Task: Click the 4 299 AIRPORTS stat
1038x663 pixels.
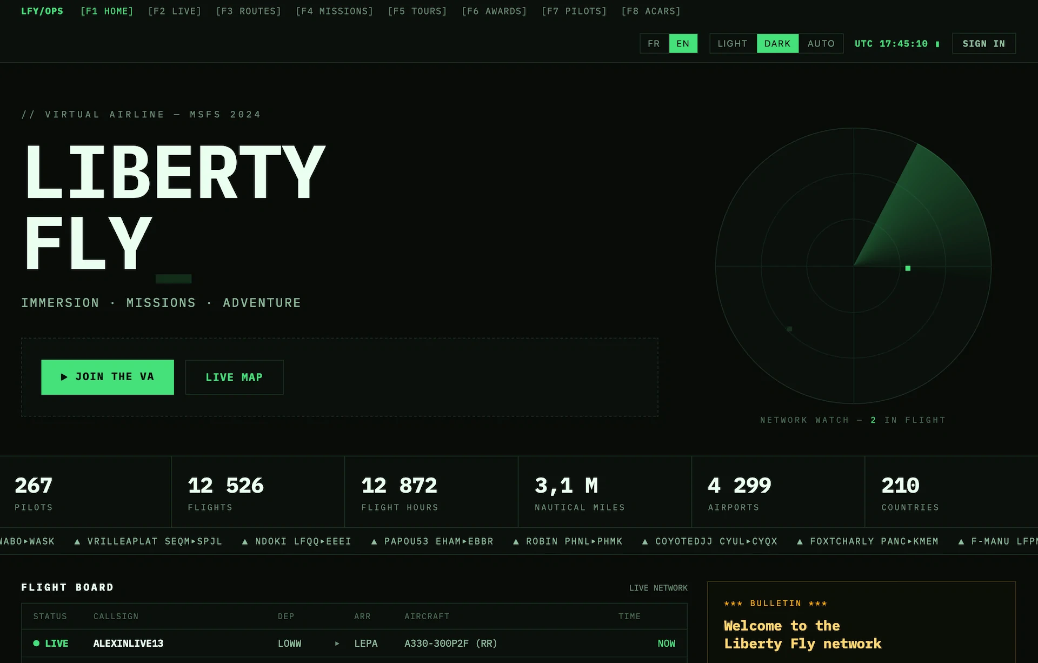Action: pyautogui.click(x=778, y=492)
